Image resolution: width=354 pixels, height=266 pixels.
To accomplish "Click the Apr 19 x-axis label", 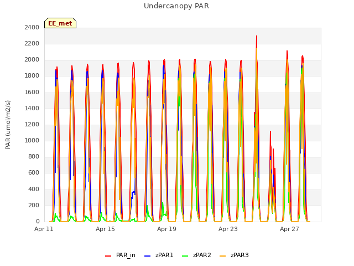I will pyautogui.click(x=166, y=229).
